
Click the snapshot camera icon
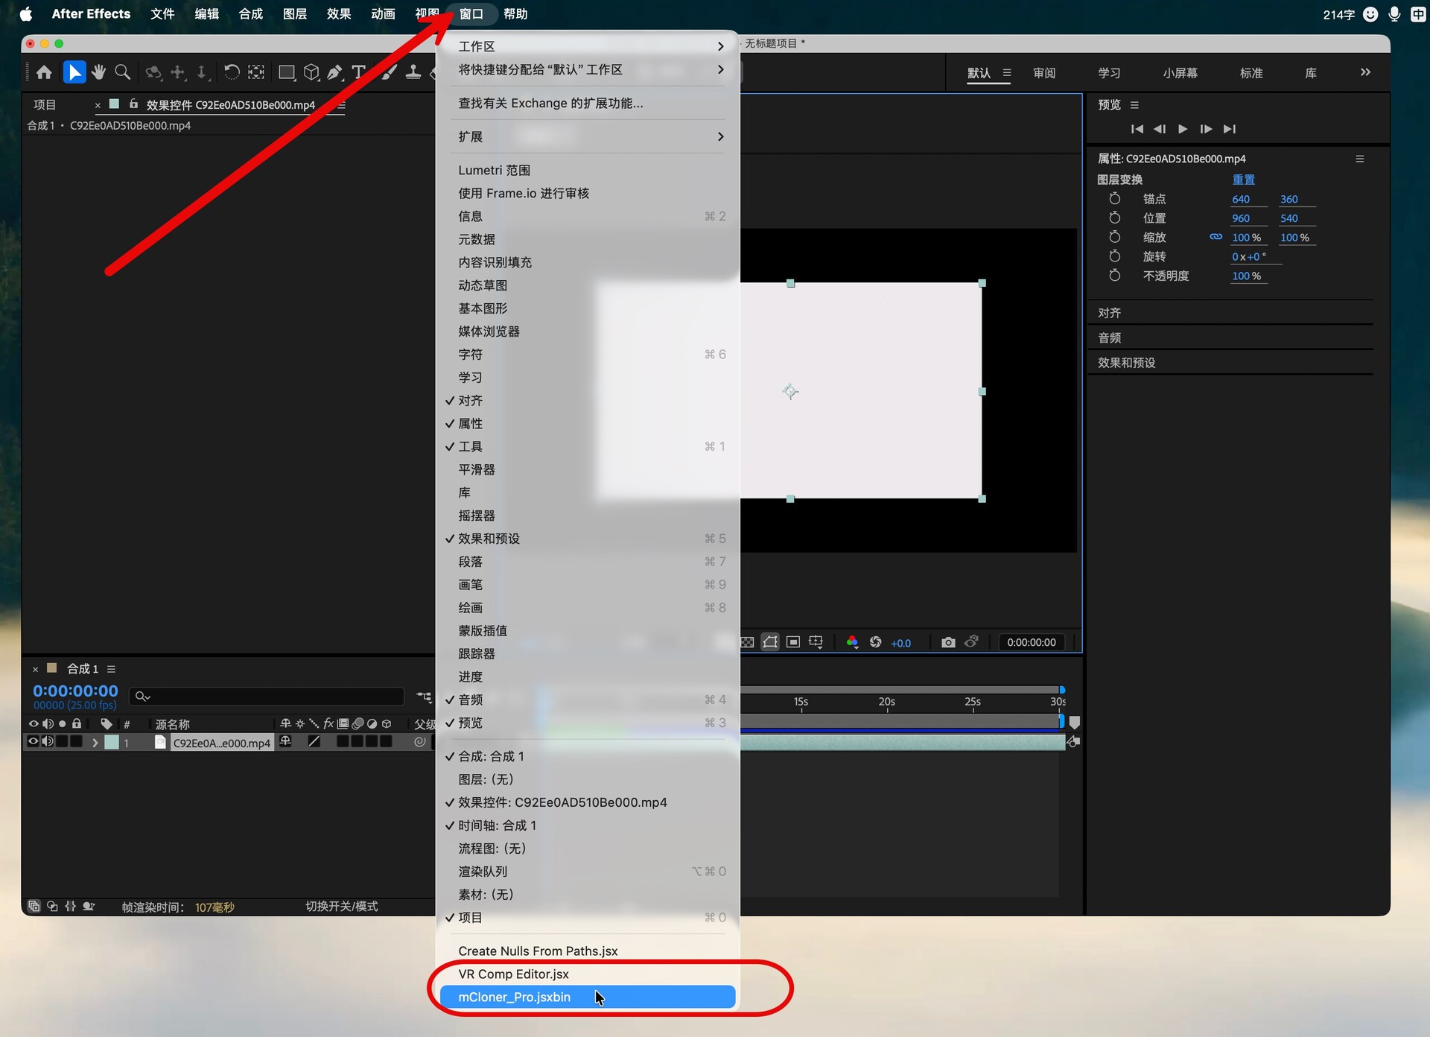948,642
